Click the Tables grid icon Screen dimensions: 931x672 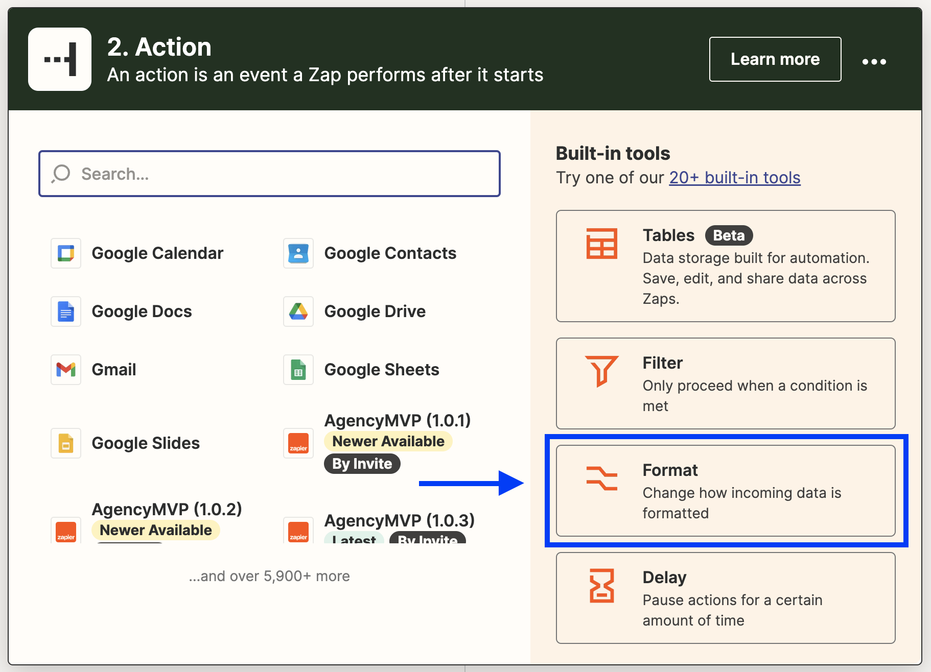coord(601,244)
